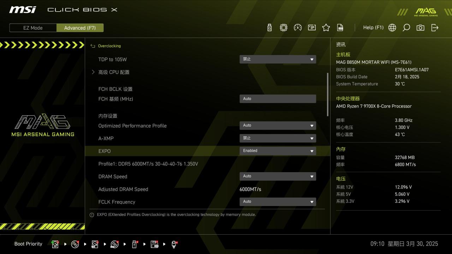Image resolution: width=452 pixels, height=254 pixels.
Task: Click the 43 °C core temperature value
Action: tap(400, 134)
